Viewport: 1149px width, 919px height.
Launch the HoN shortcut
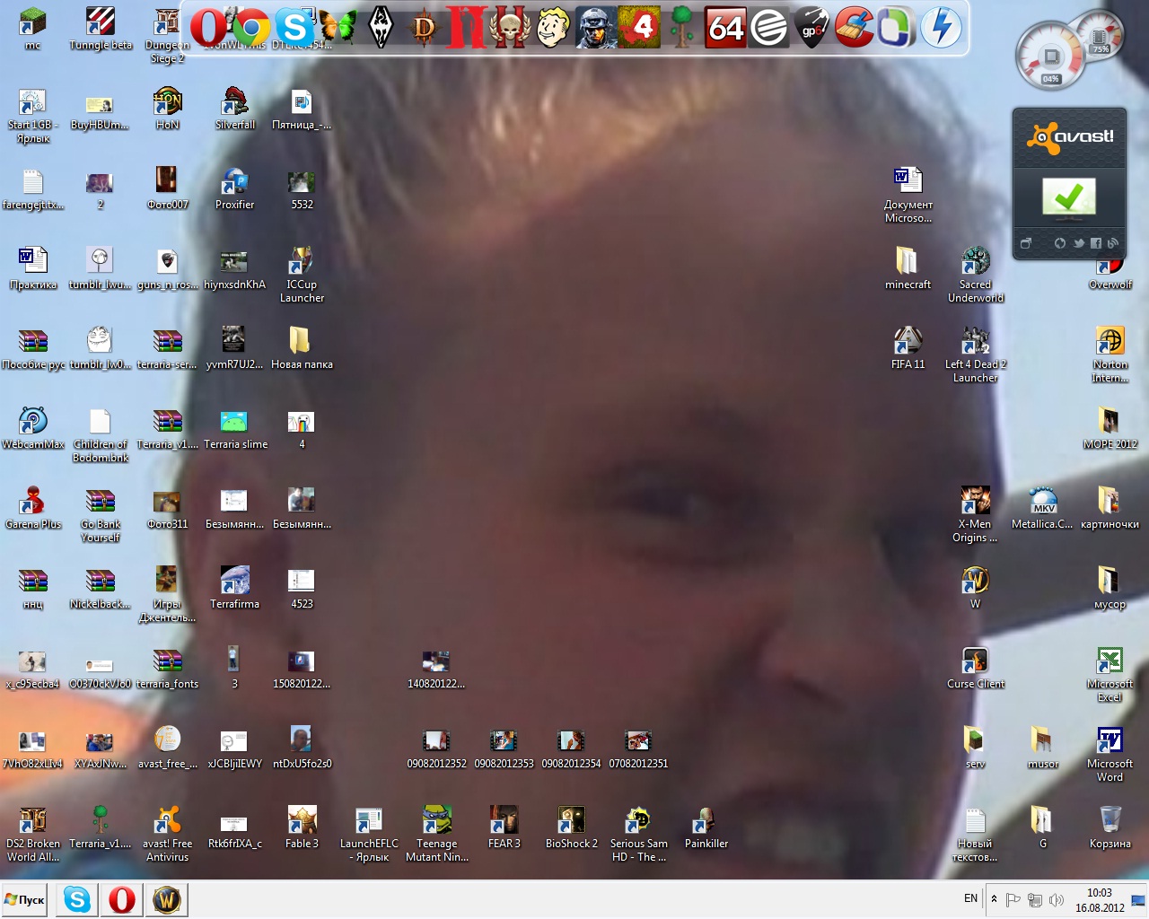[167, 109]
